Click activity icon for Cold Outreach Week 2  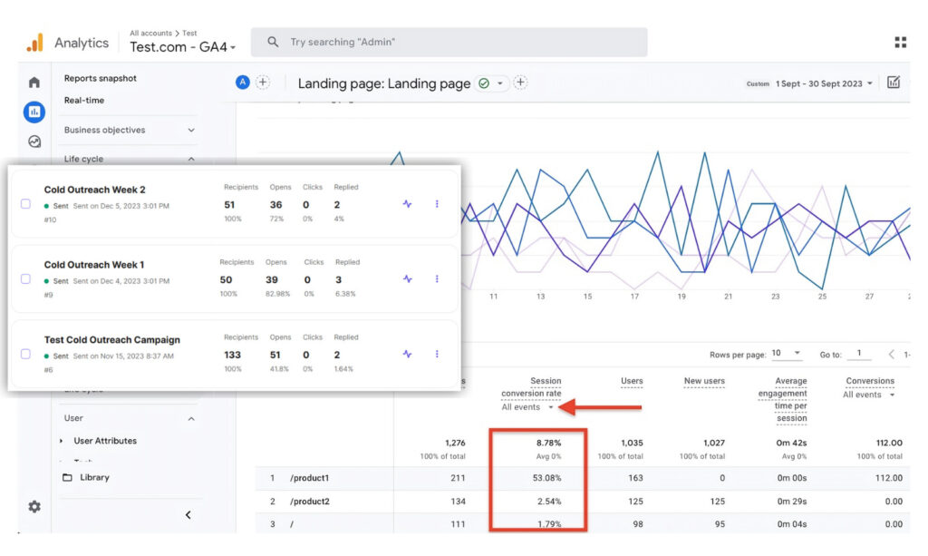click(407, 204)
